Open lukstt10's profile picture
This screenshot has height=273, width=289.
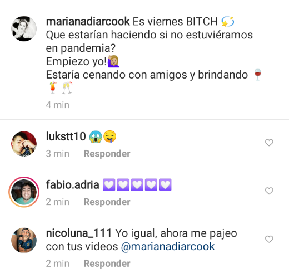click(24, 144)
